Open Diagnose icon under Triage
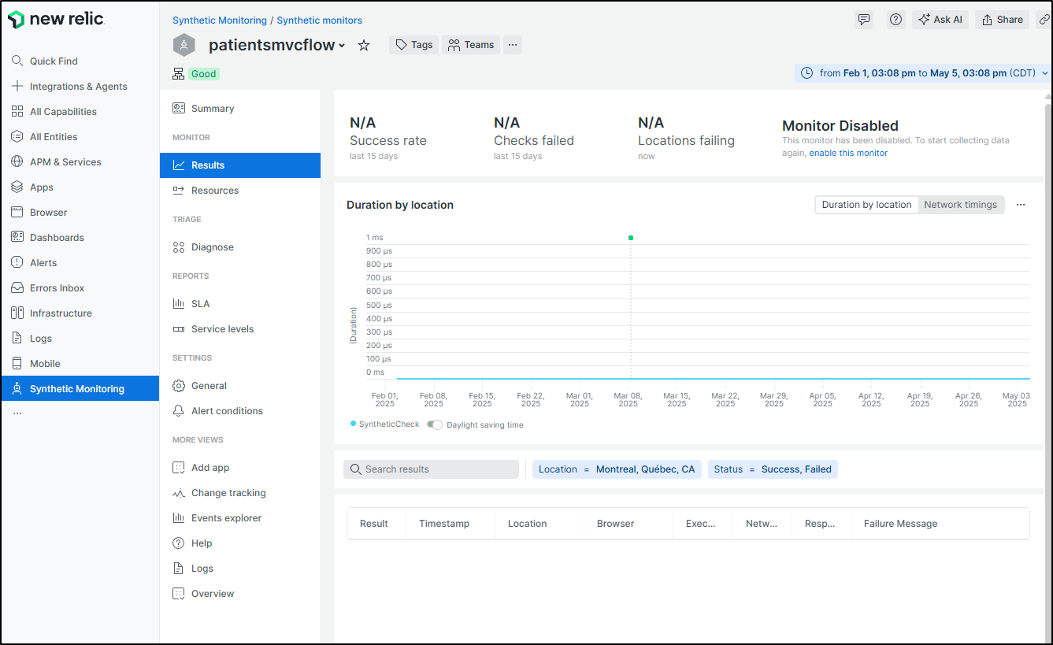The image size is (1053, 645). click(x=179, y=247)
